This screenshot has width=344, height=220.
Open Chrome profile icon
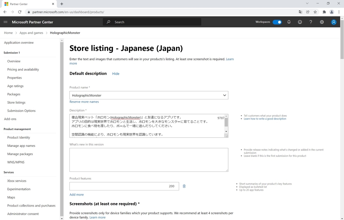(x=332, y=12)
